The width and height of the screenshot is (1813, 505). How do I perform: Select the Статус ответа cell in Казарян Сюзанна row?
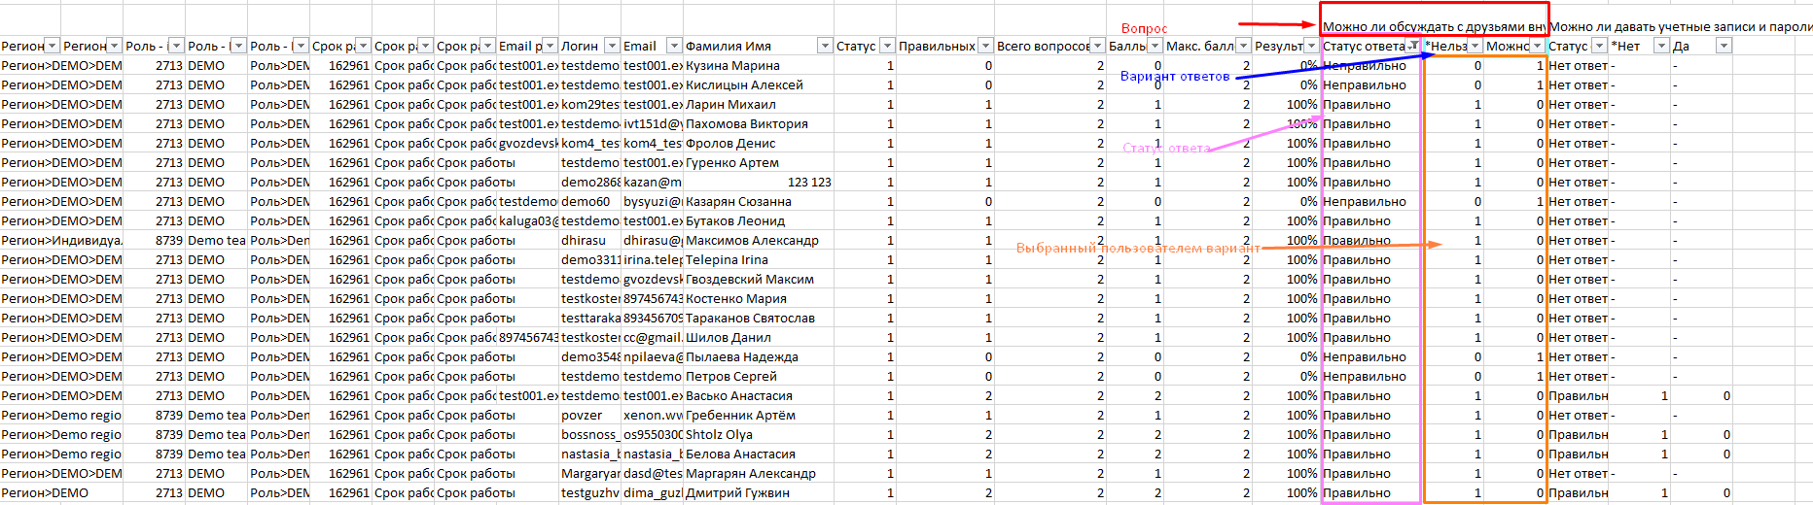[x=1370, y=201]
